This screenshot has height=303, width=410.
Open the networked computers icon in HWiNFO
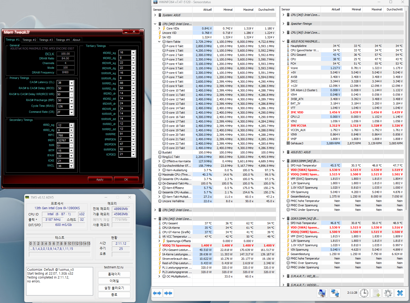(335, 293)
